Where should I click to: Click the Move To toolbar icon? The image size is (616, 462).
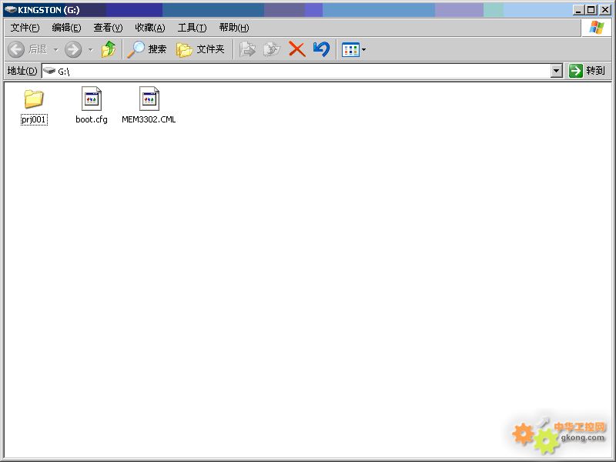247,49
